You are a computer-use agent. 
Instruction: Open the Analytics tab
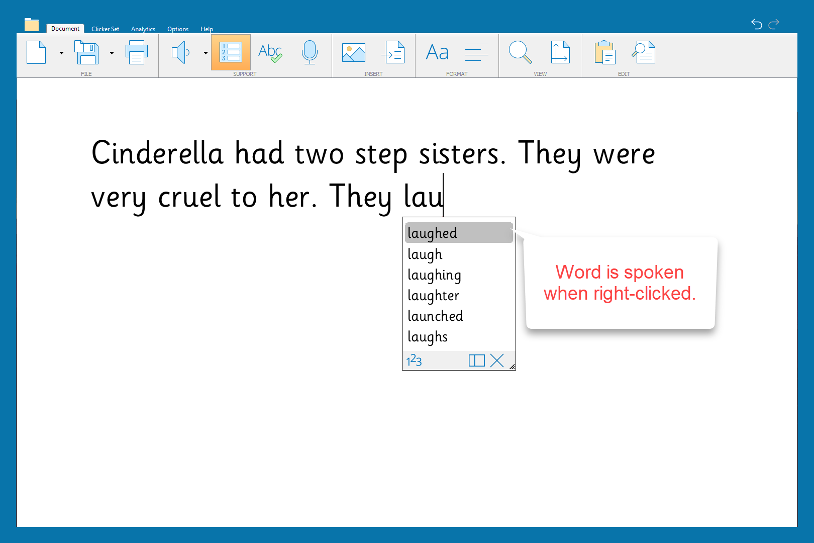[143, 29]
